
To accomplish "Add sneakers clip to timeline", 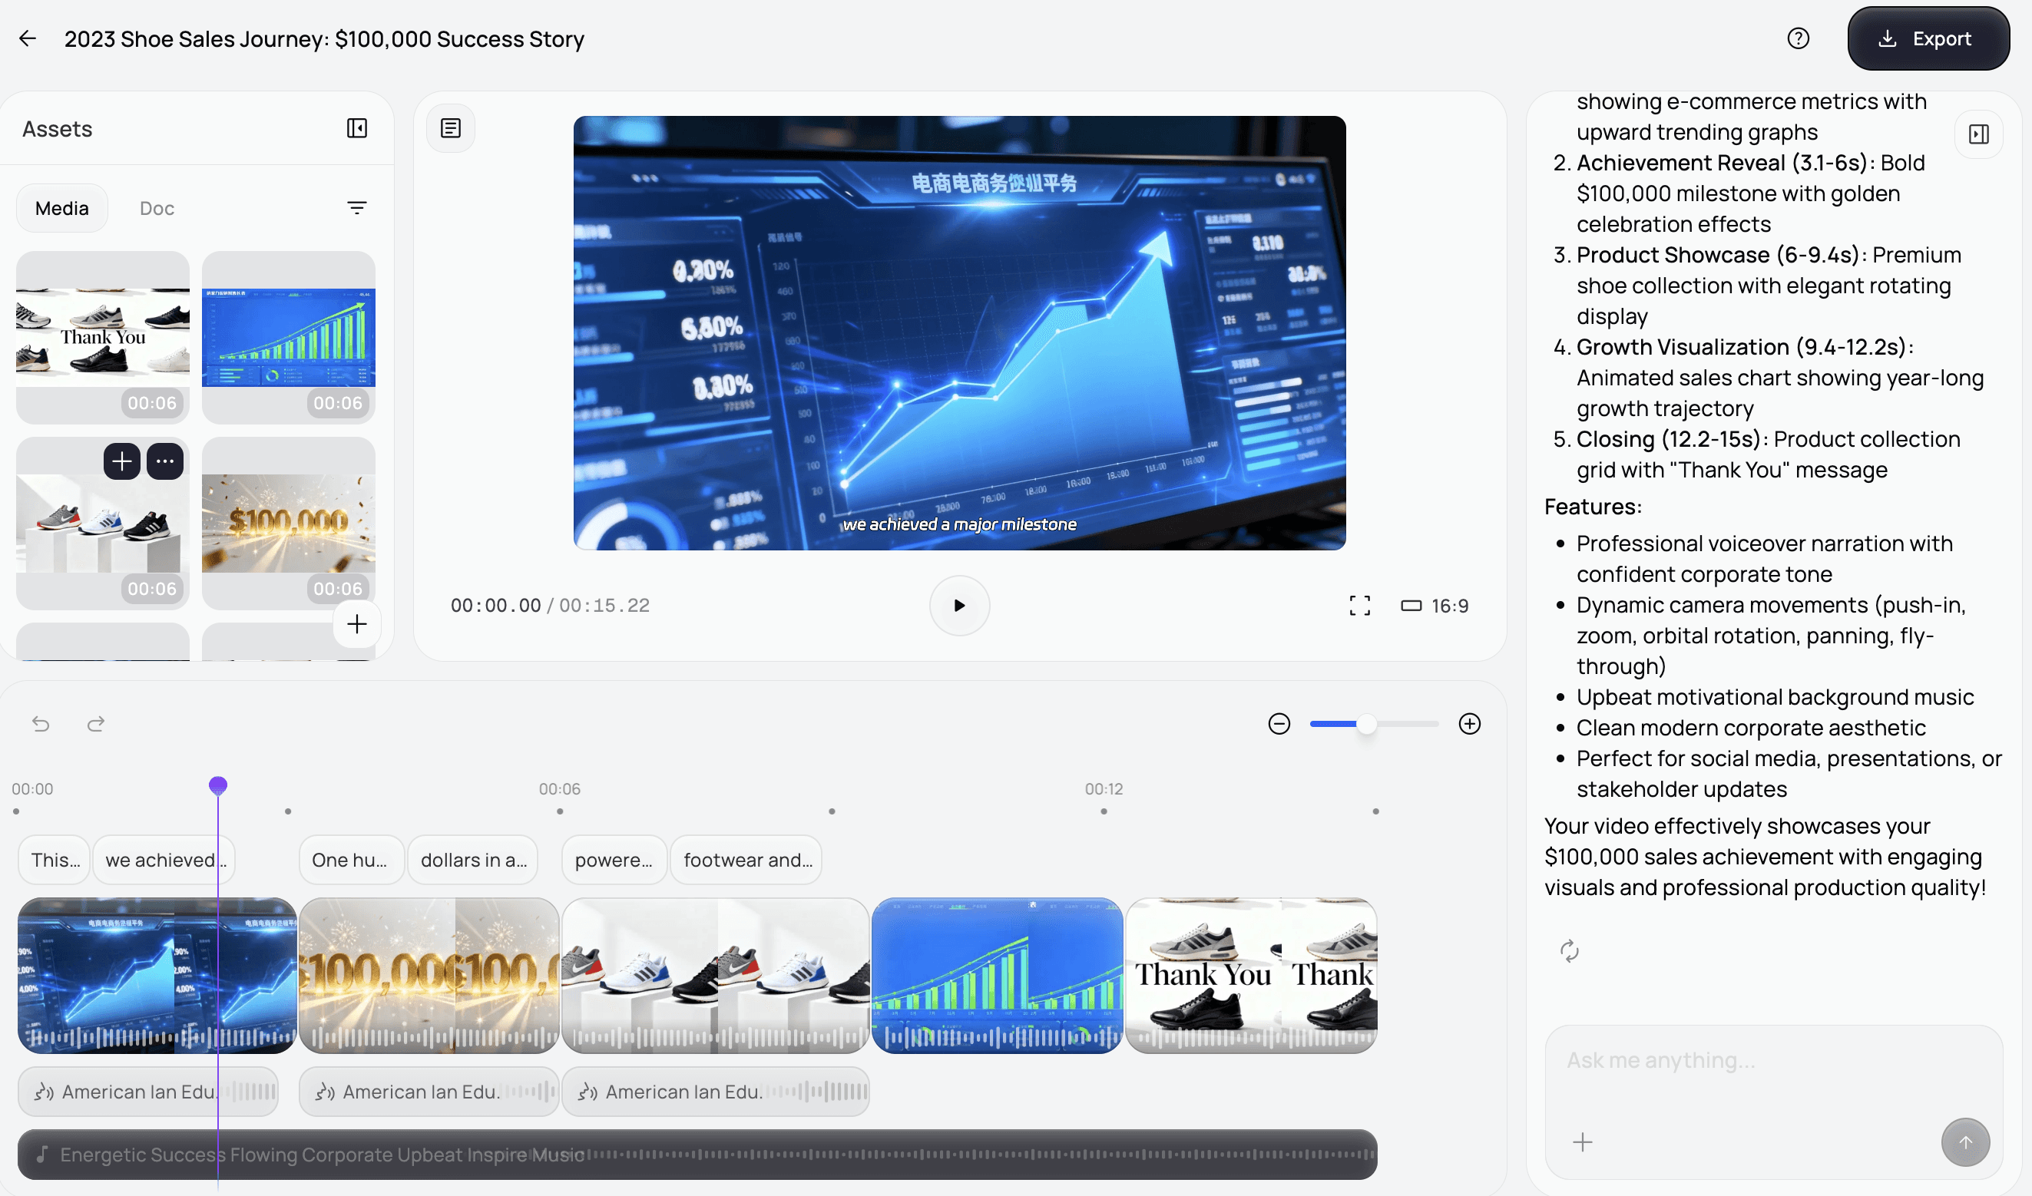I will point(122,461).
